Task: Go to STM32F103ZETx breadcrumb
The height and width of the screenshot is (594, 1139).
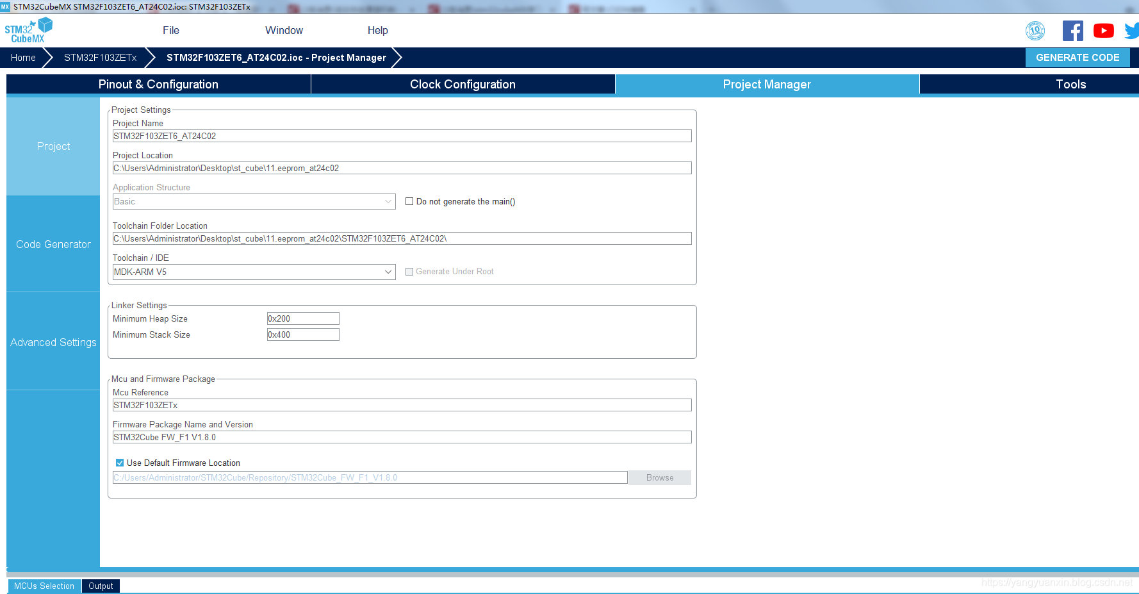Action: click(x=101, y=58)
